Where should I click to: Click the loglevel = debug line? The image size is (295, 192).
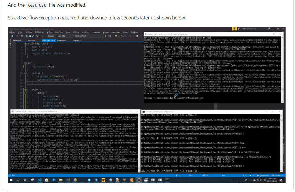pyautogui.click(x=43, y=67)
